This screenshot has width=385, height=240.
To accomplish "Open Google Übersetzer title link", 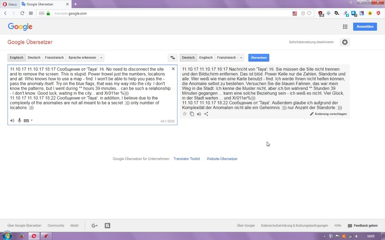I will coord(30,42).
